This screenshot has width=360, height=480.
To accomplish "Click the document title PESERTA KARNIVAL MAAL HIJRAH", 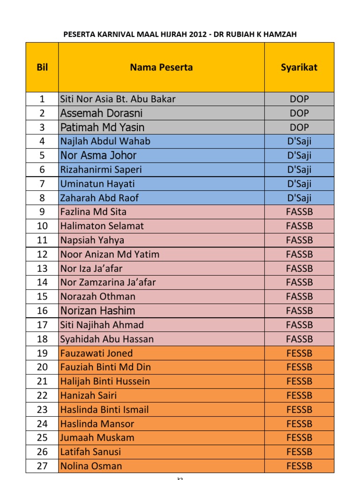I will pyautogui.click(x=180, y=34).
